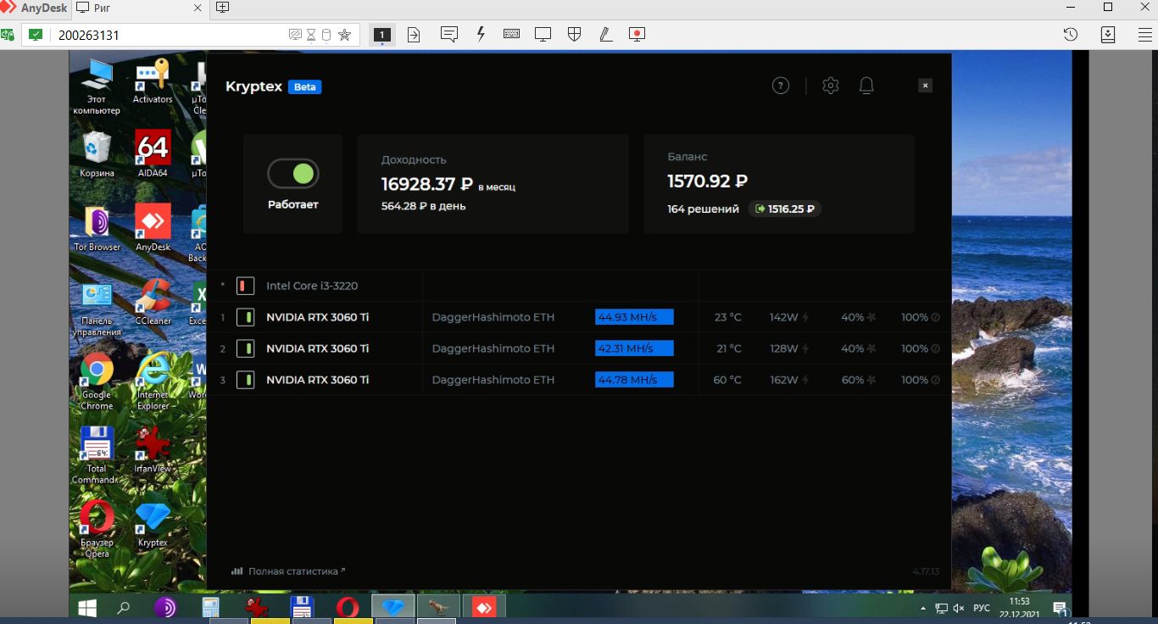Toggle first RTX 3060 Ti device switch
Image resolution: width=1158 pixels, height=624 pixels.
[246, 317]
